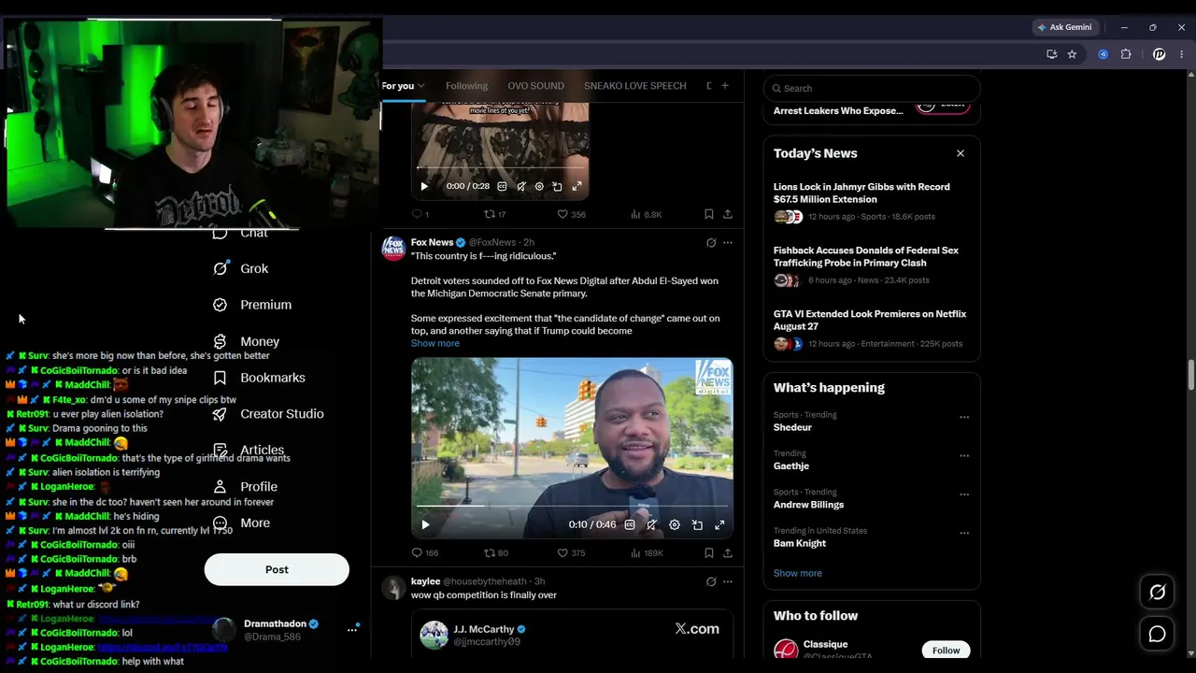Open the GTA VI Extended Look story

(x=870, y=320)
